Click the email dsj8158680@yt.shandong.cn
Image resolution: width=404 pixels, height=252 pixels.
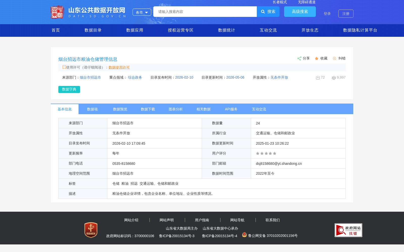coord(279,164)
